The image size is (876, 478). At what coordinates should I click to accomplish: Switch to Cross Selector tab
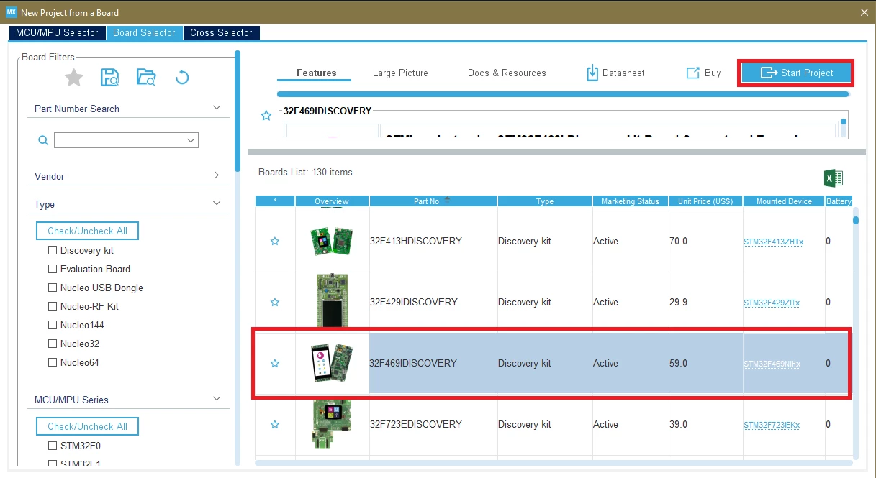[221, 33]
